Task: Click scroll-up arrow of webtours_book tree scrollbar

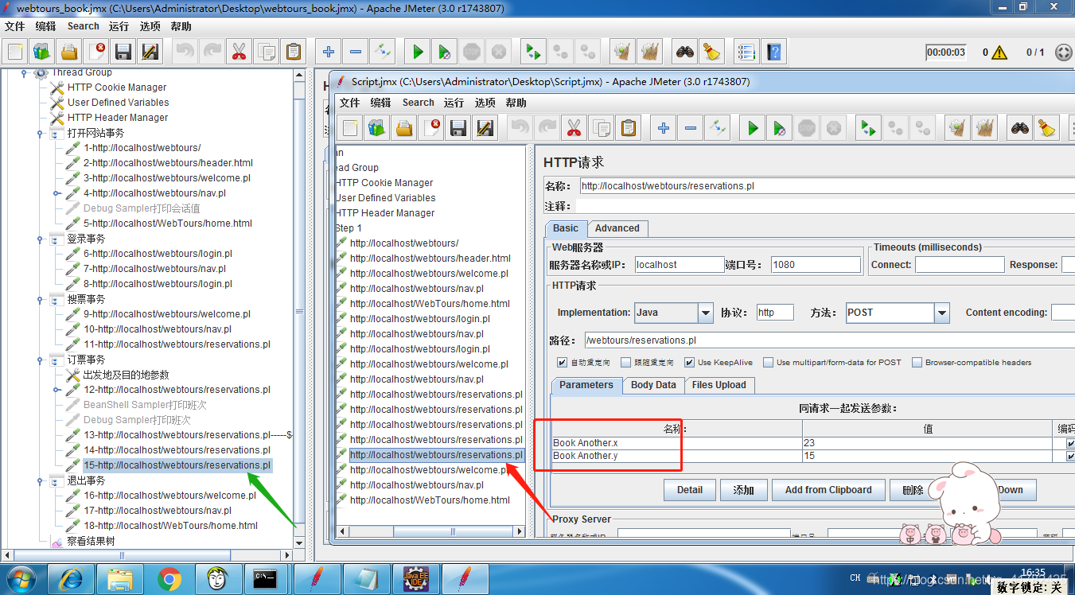Action: pyautogui.click(x=299, y=75)
